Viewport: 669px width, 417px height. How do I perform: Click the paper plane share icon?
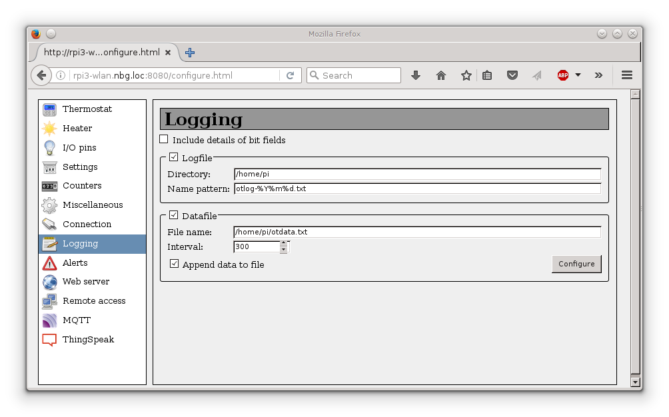(x=537, y=75)
